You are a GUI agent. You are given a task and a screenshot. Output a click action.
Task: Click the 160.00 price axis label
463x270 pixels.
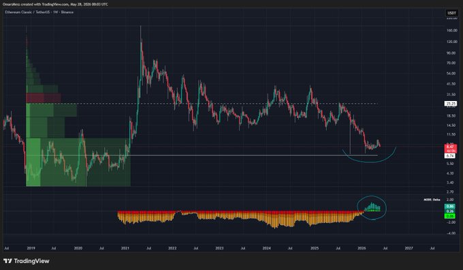[x=452, y=30]
